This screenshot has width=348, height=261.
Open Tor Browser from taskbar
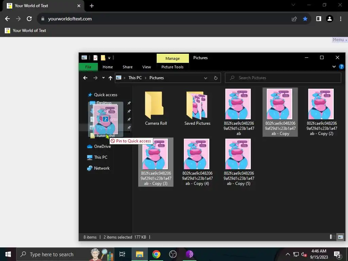pyautogui.click(x=189, y=254)
